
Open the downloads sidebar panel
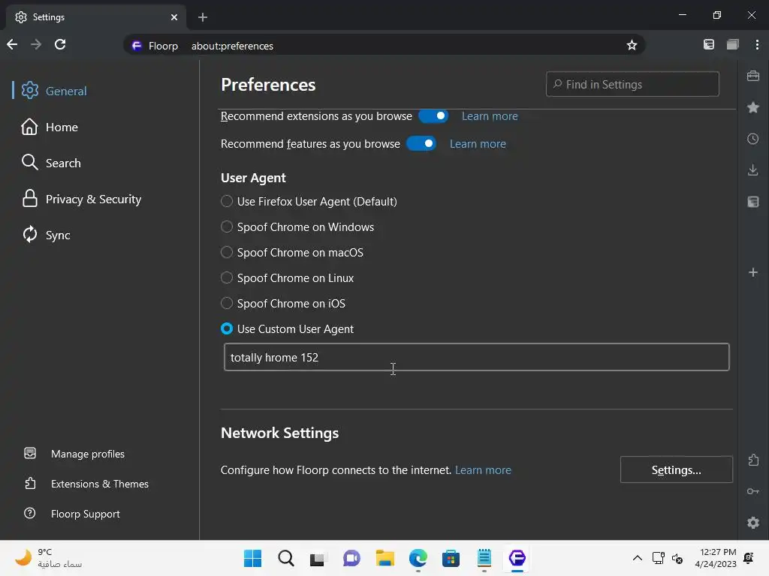752,170
